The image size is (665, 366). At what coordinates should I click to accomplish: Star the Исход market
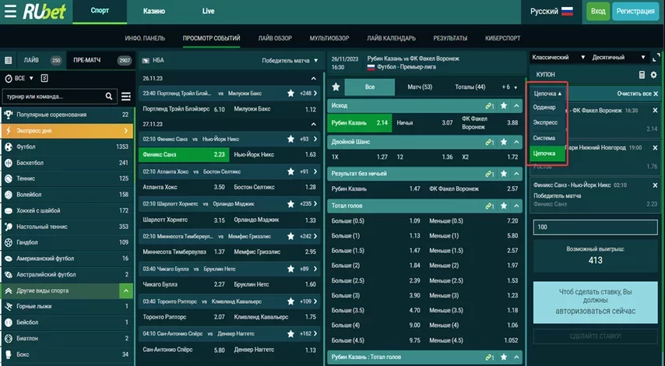[x=503, y=106]
